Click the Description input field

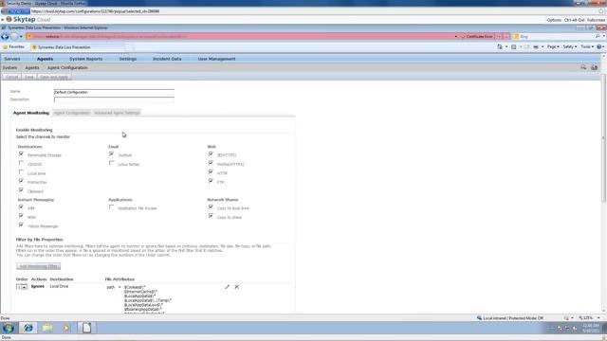pos(114,99)
